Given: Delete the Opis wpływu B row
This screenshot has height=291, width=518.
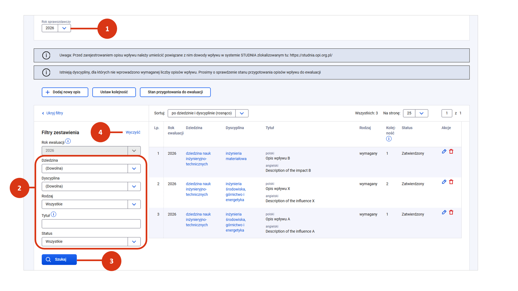Looking at the screenshot, I should point(451,151).
